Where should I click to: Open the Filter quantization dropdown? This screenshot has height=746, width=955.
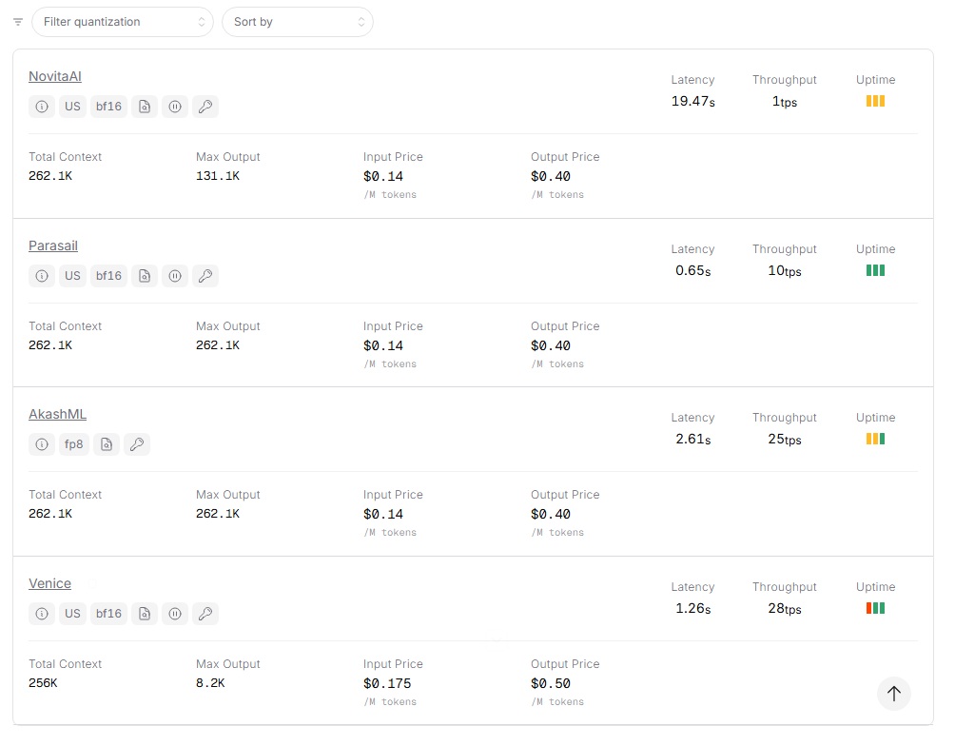pyautogui.click(x=123, y=22)
